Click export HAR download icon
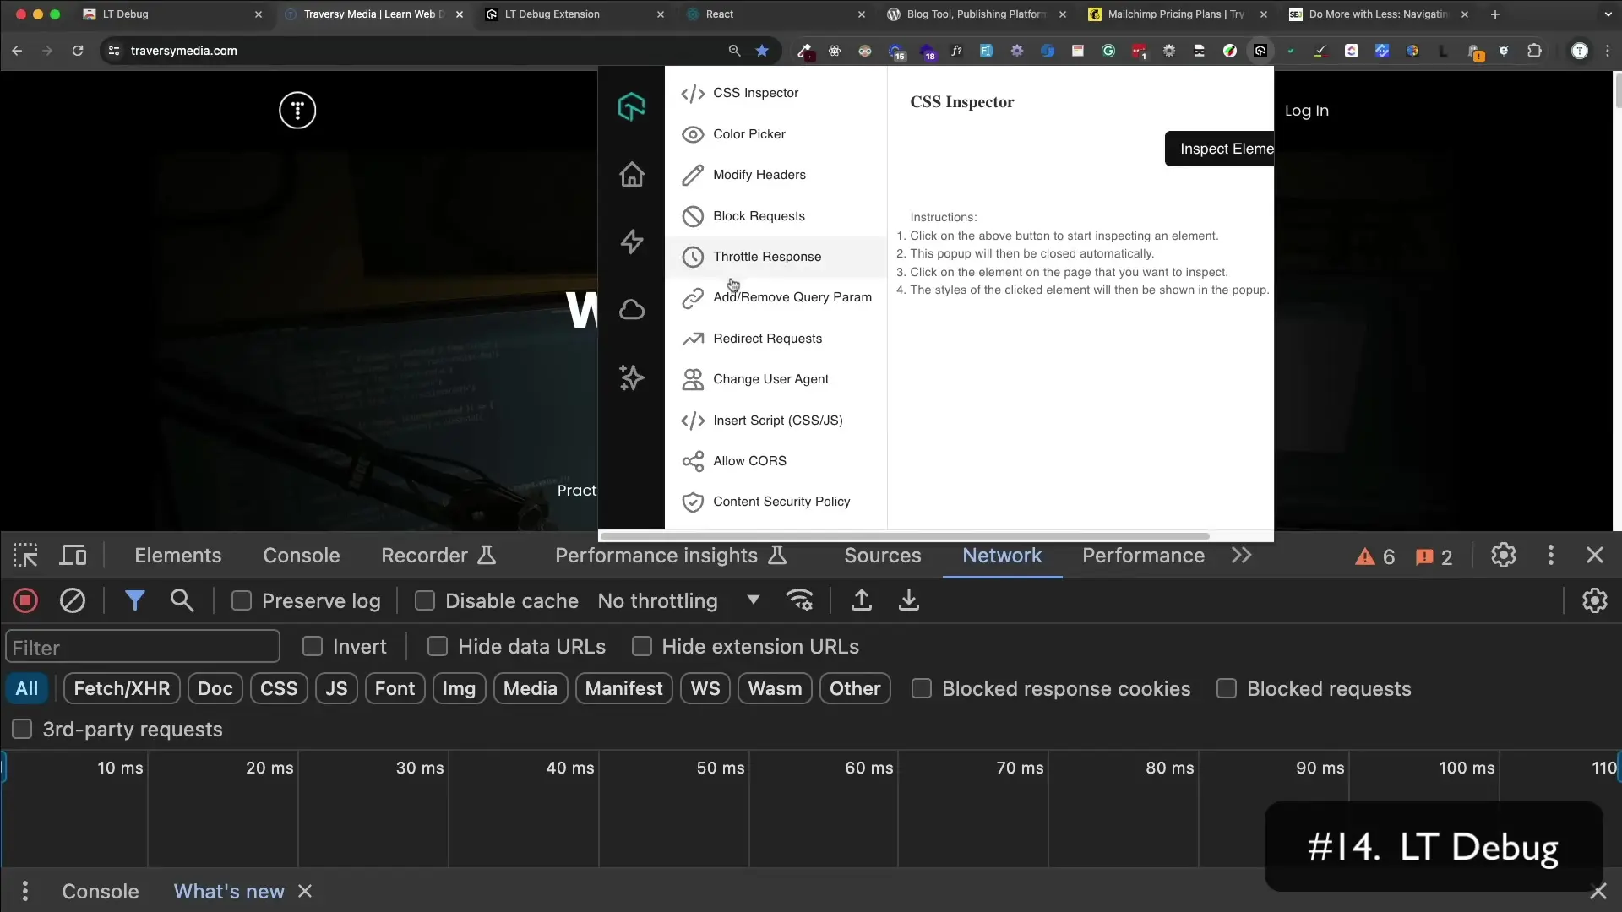Viewport: 1622px width, 912px height. [909, 601]
